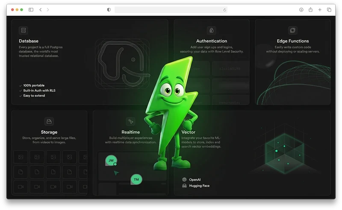Click the OpenAI logo icon

[x=184, y=180]
